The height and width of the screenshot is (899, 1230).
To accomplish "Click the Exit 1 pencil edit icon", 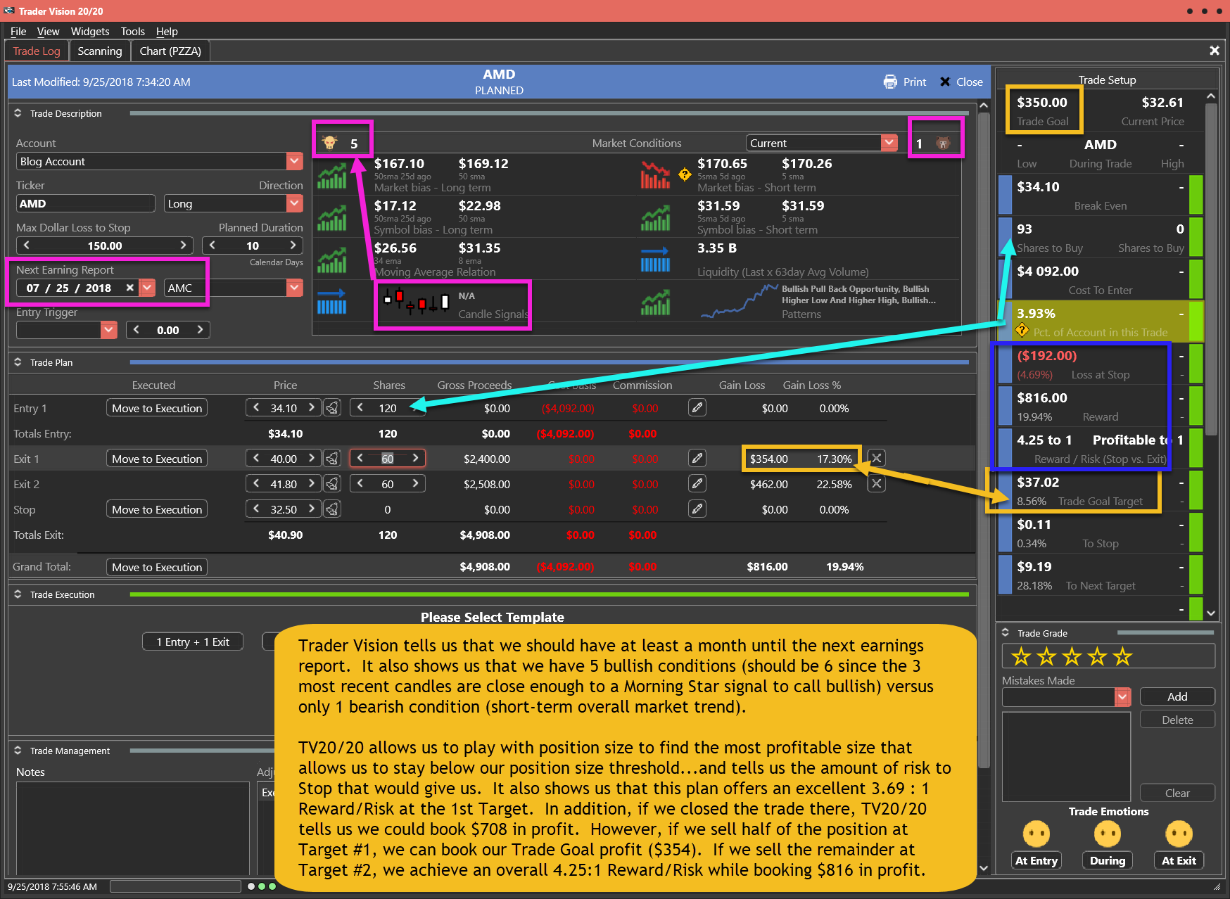I will click(x=697, y=459).
